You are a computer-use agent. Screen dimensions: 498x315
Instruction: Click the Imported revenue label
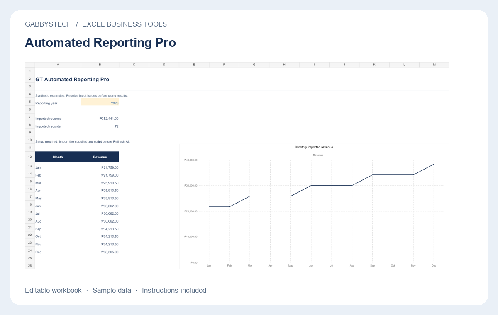[49, 119]
